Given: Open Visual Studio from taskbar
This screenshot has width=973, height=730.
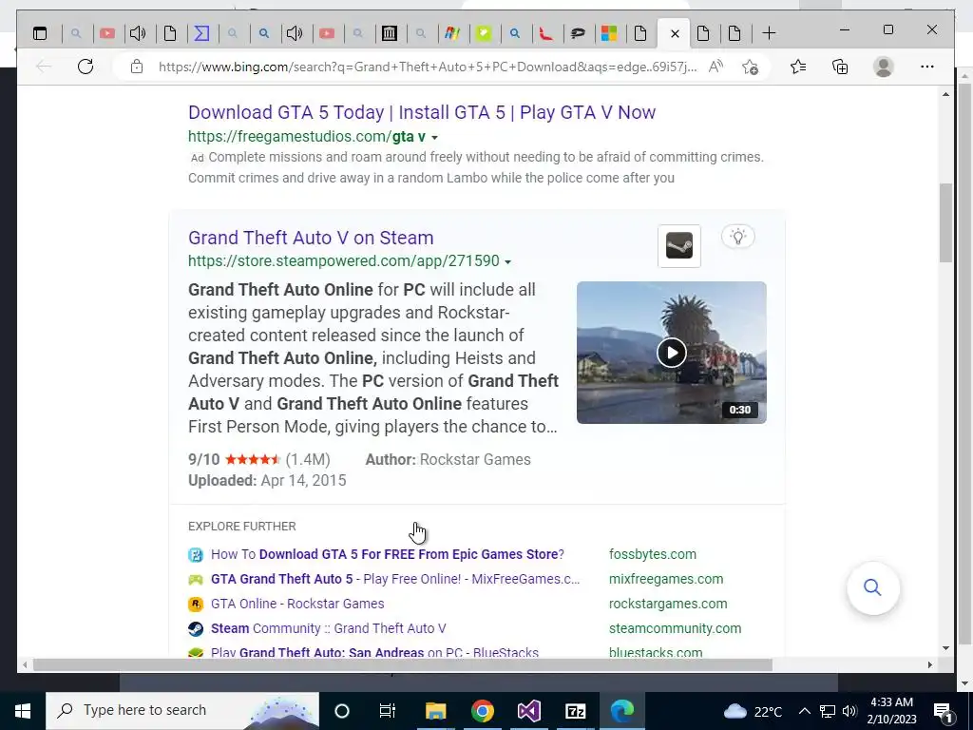Looking at the screenshot, I should point(528,711).
